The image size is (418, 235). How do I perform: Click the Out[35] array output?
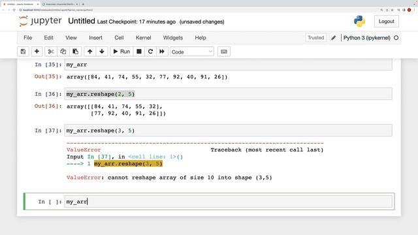(147, 77)
